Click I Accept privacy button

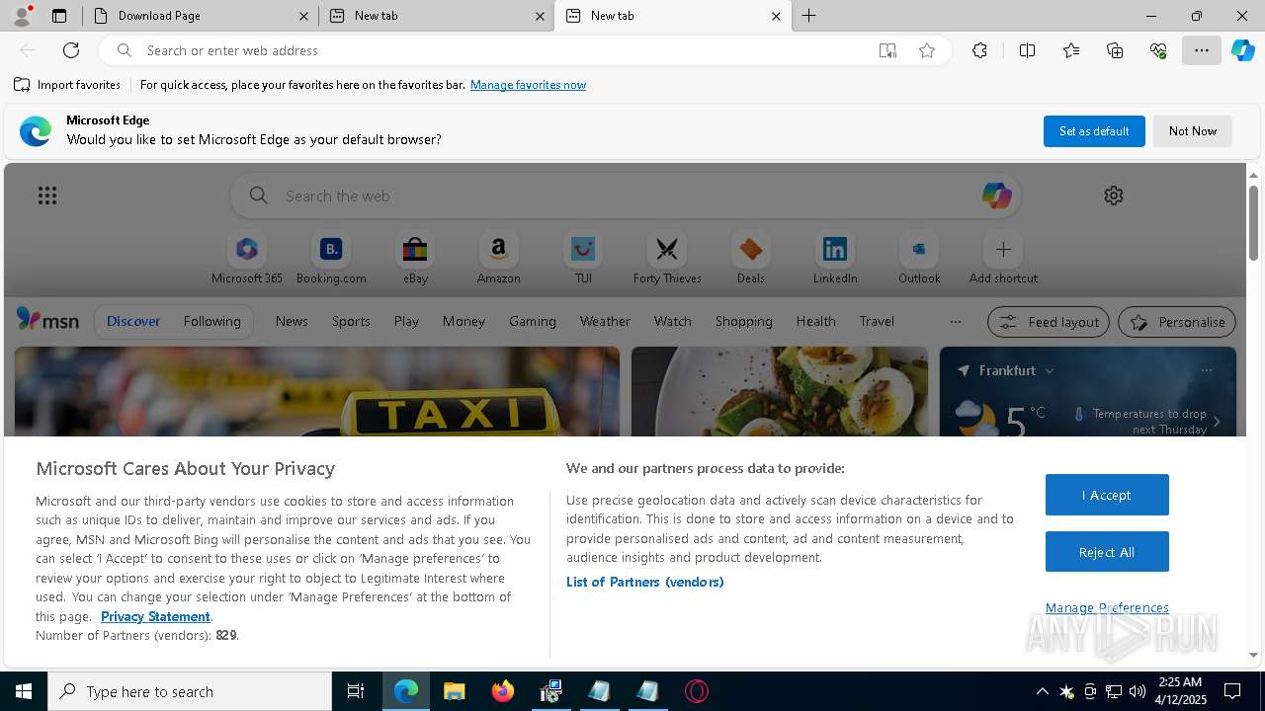(x=1107, y=495)
